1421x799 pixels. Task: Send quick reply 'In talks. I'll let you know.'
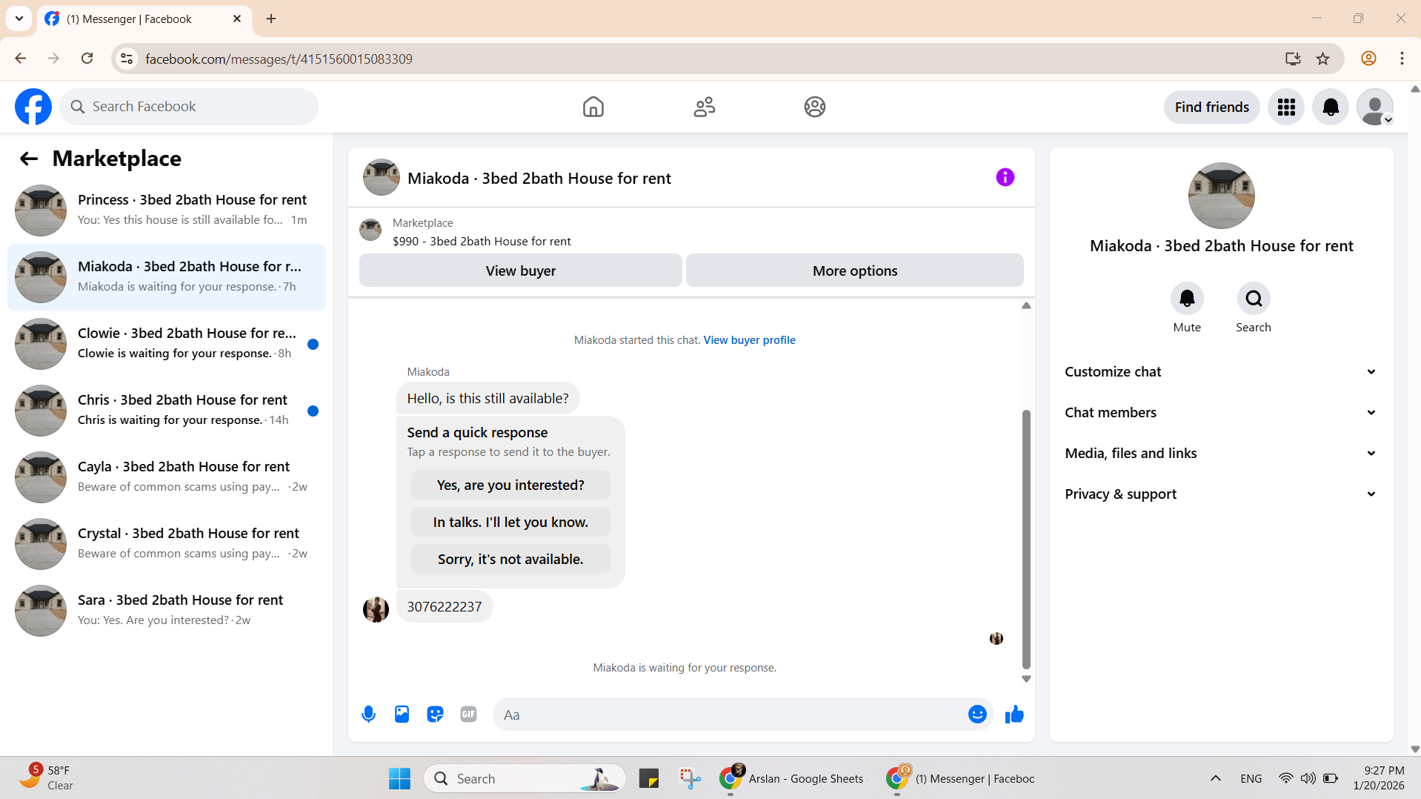510,522
